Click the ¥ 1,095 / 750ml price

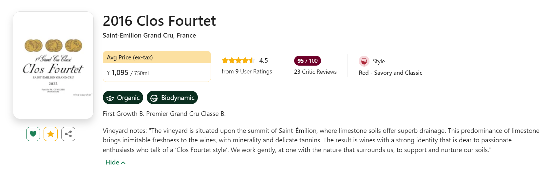(128, 73)
